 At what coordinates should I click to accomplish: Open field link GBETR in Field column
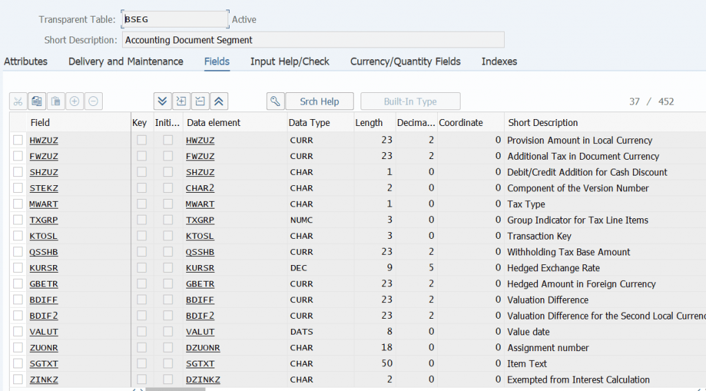click(43, 284)
